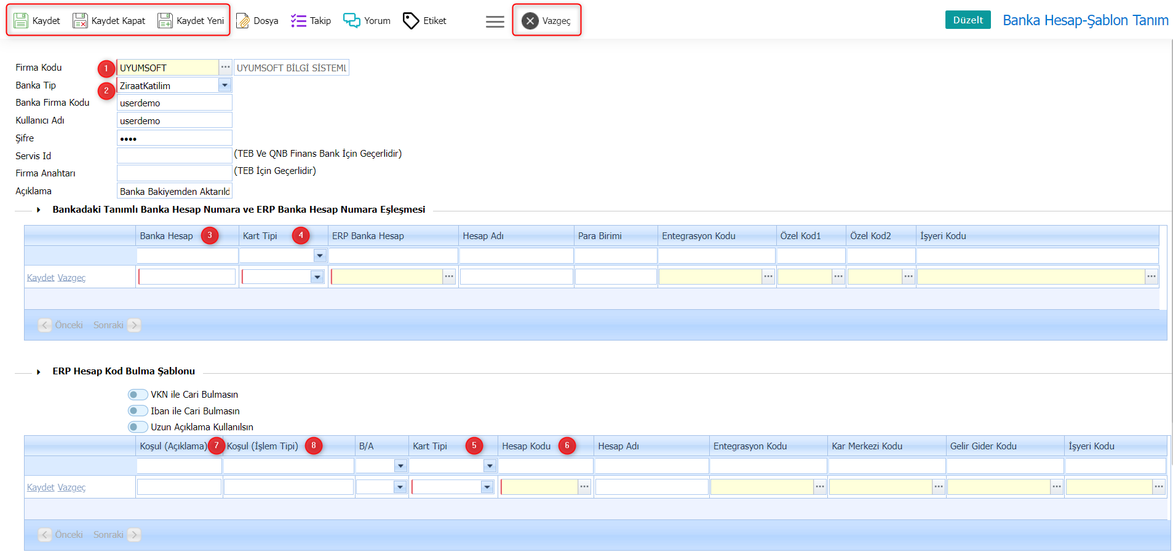Click Banka Hesap input in edit row
The image size is (1173, 552).
click(x=187, y=277)
